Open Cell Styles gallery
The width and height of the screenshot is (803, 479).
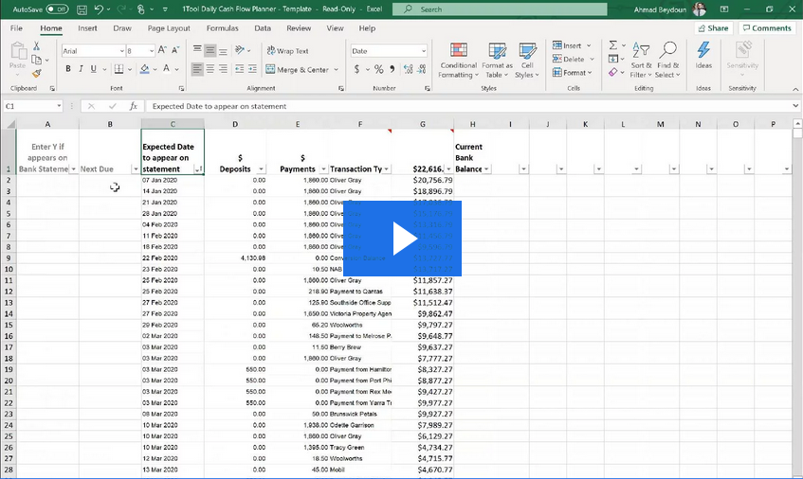[527, 61]
